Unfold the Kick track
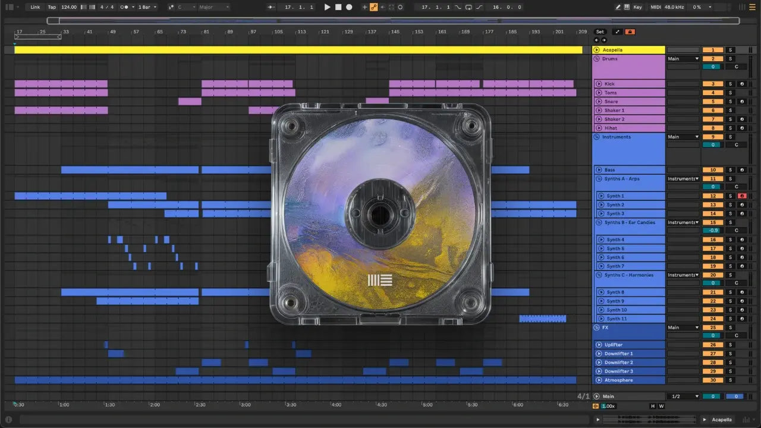Image resolution: width=761 pixels, height=428 pixels. point(600,84)
